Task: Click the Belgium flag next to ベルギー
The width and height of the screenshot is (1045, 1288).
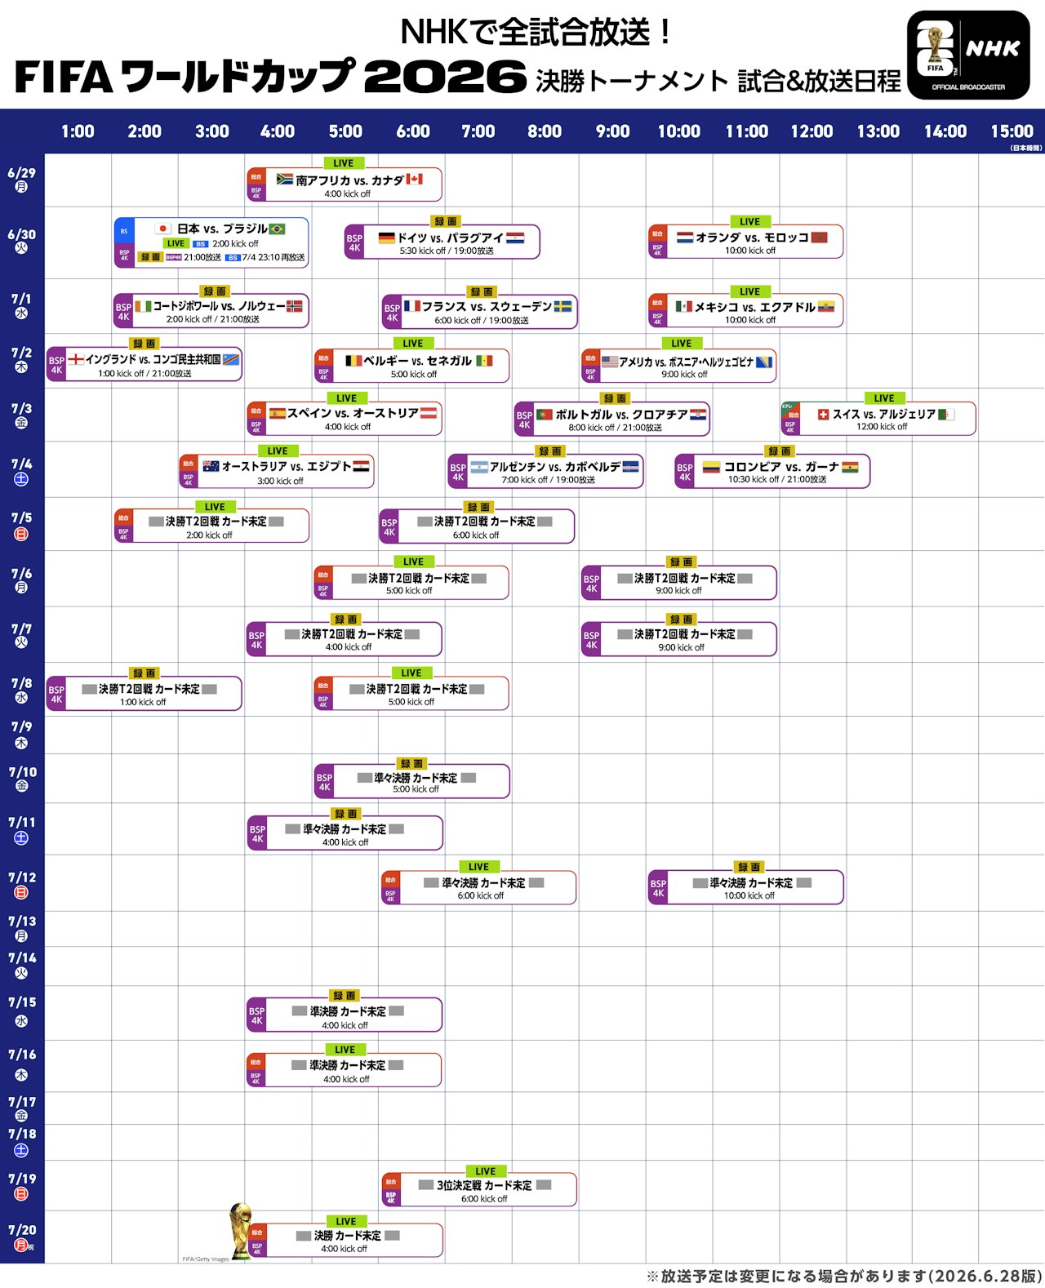Action: coord(354,360)
